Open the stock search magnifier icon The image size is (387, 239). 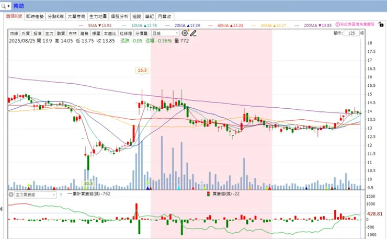point(4,6)
